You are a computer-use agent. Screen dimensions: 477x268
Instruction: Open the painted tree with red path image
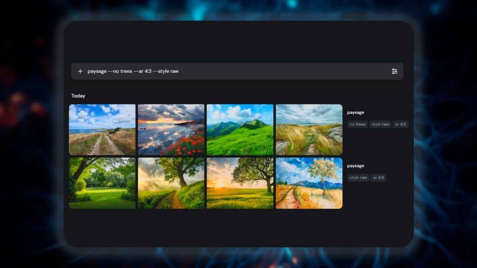tap(309, 183)
